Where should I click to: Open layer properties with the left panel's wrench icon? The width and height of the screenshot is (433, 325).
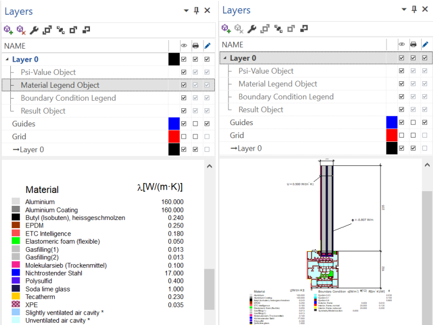(x=34, y=30)
